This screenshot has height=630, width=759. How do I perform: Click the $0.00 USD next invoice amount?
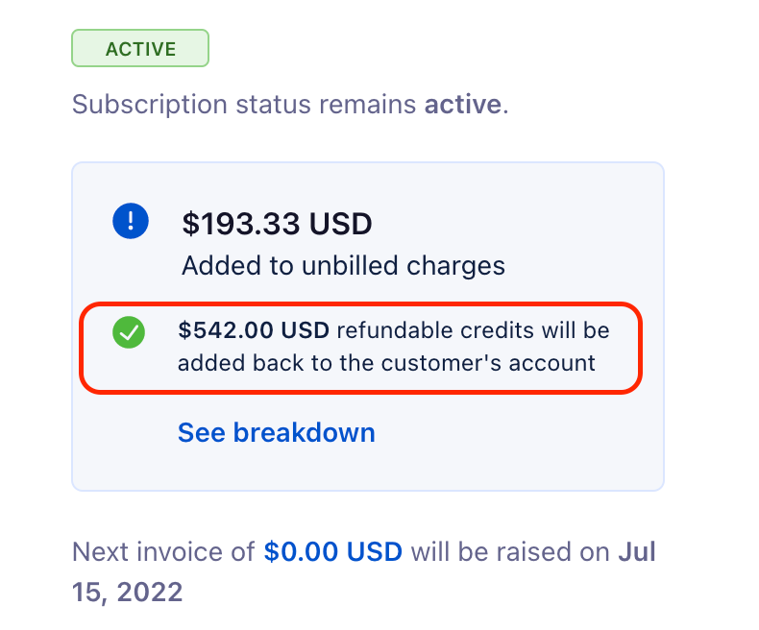(333, 551)
